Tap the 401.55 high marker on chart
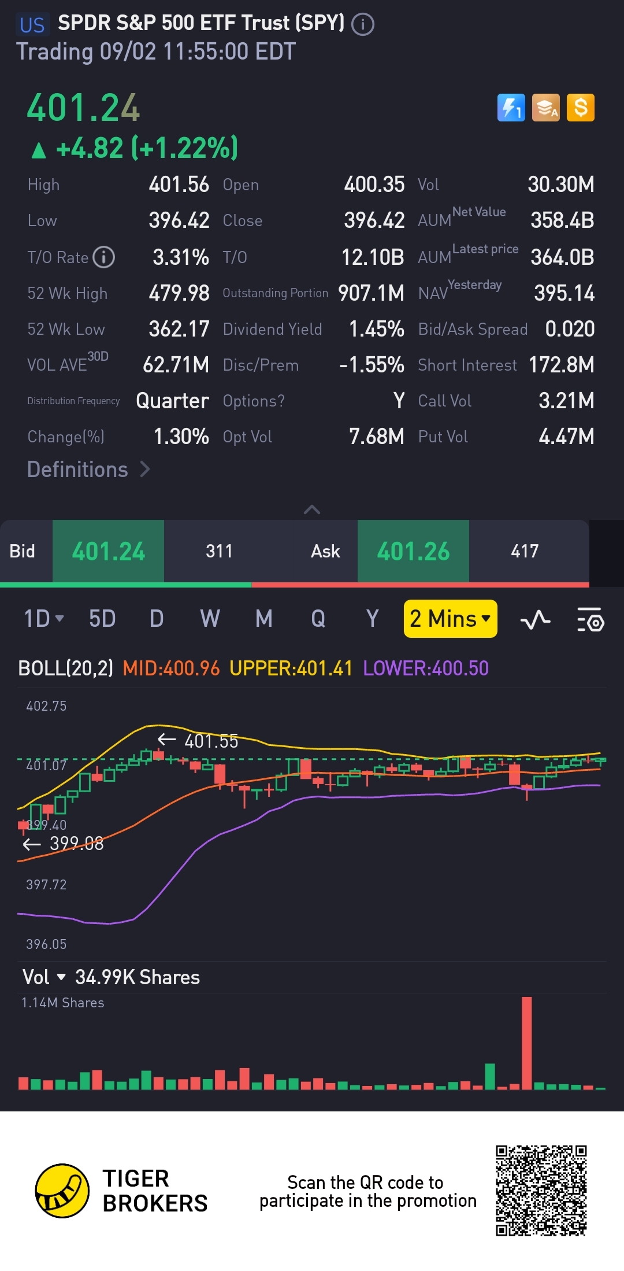Image resolution: width=624 pixels, height=1271 pixels. coord(198,741)
